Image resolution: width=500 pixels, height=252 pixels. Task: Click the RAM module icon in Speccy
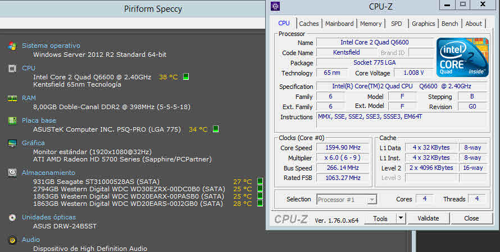point(12,98)
